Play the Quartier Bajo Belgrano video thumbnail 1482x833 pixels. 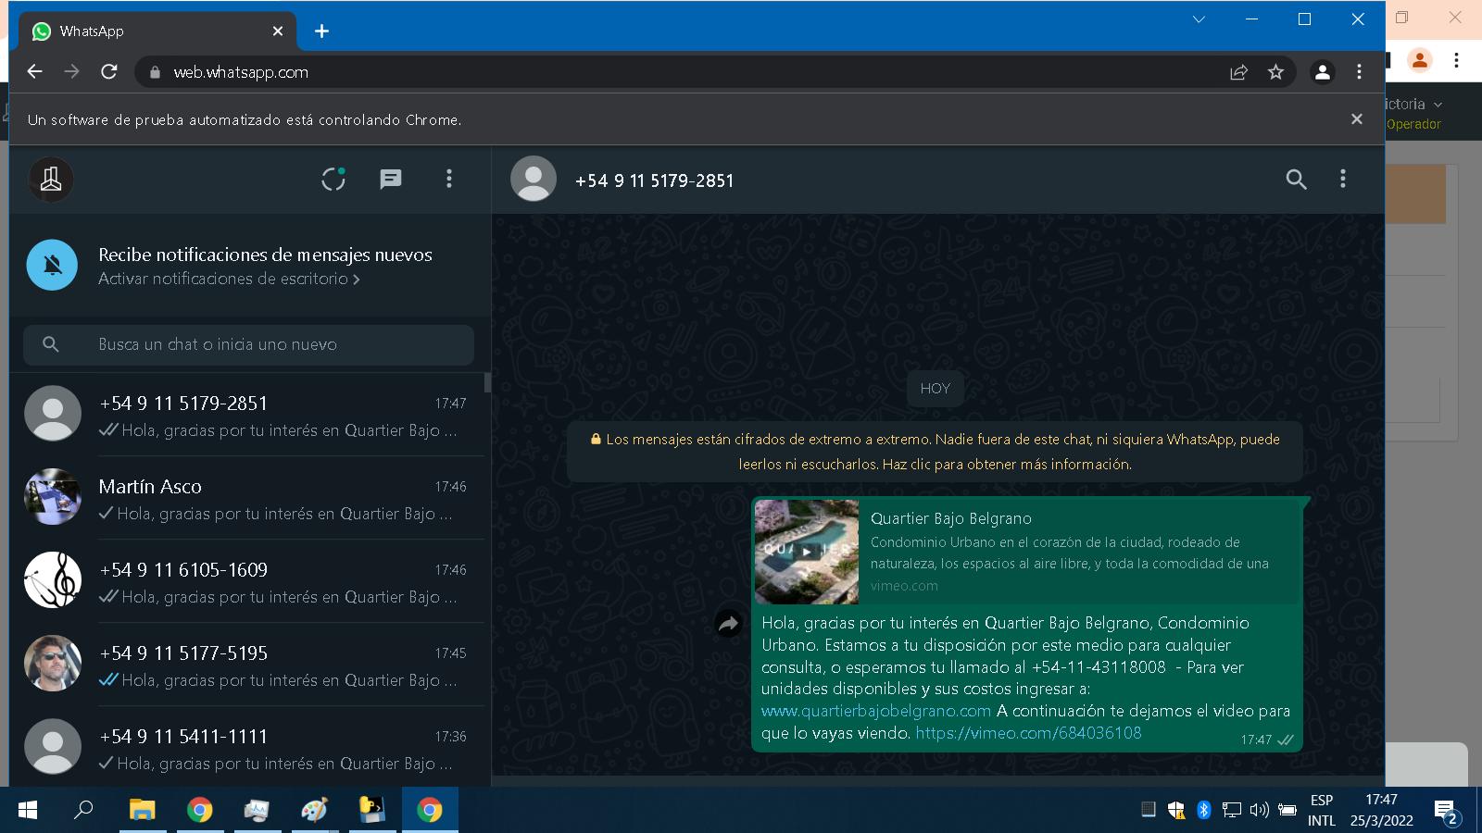tap(807, 552)
